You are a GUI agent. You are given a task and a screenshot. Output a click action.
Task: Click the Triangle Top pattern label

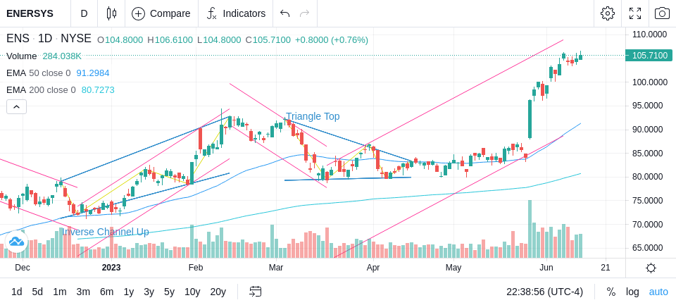click(x=313, y=116)
